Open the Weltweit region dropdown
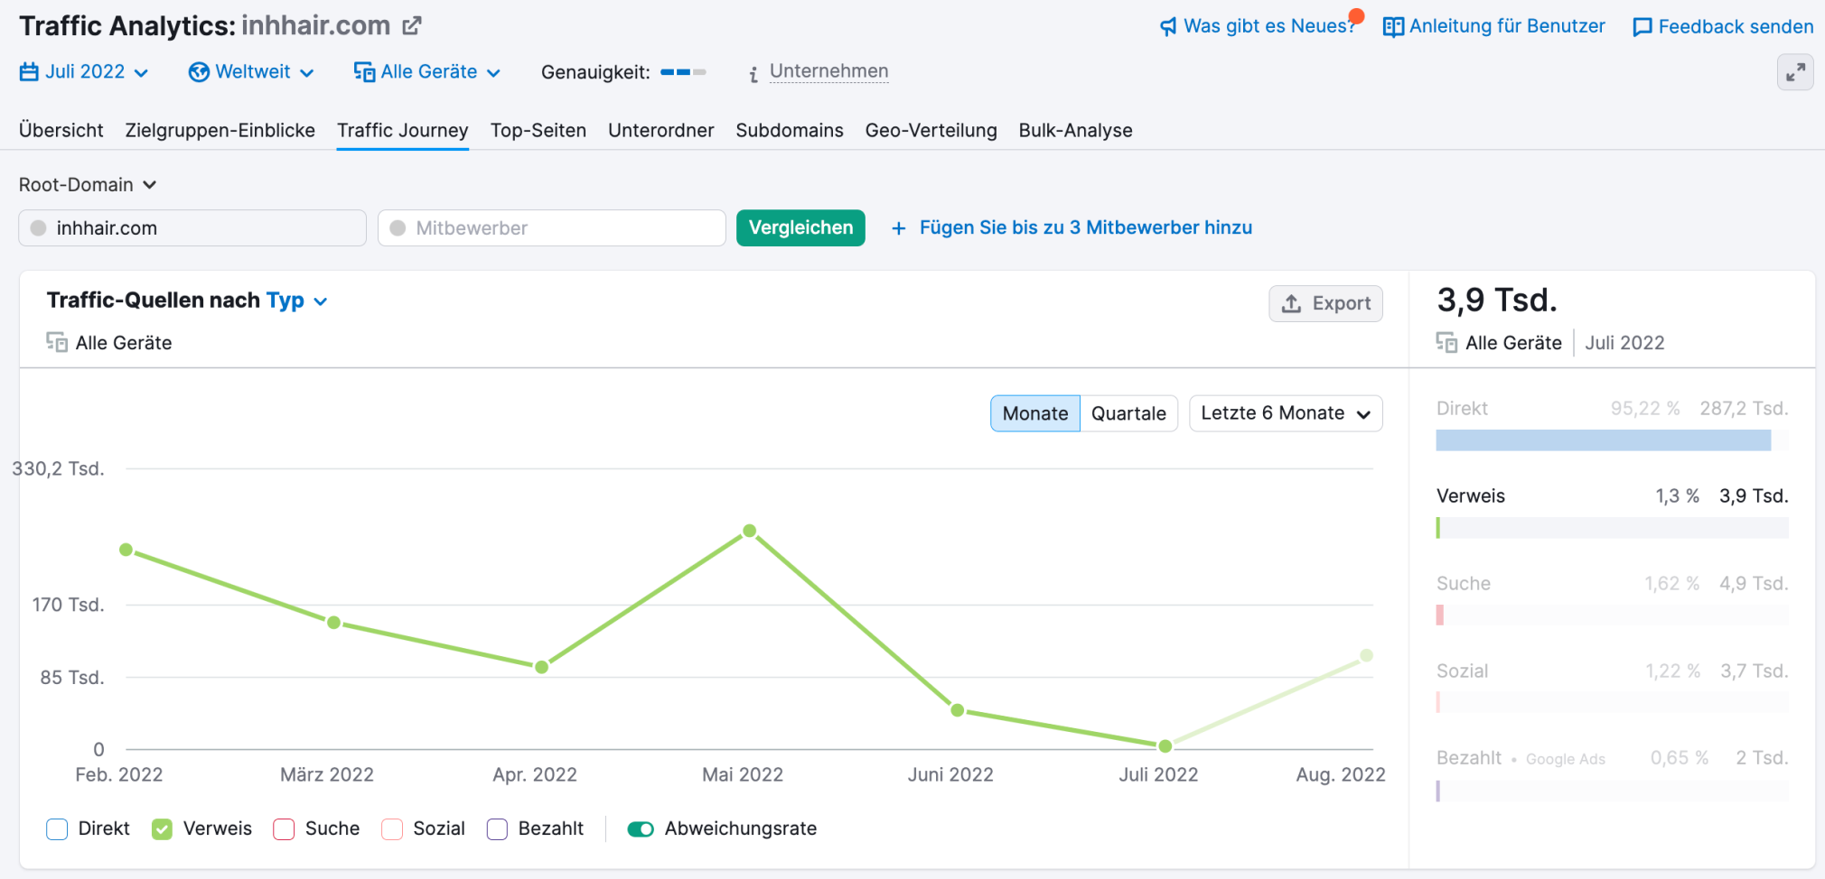This screenshot has width=1825, height=879. coord(251,71)
